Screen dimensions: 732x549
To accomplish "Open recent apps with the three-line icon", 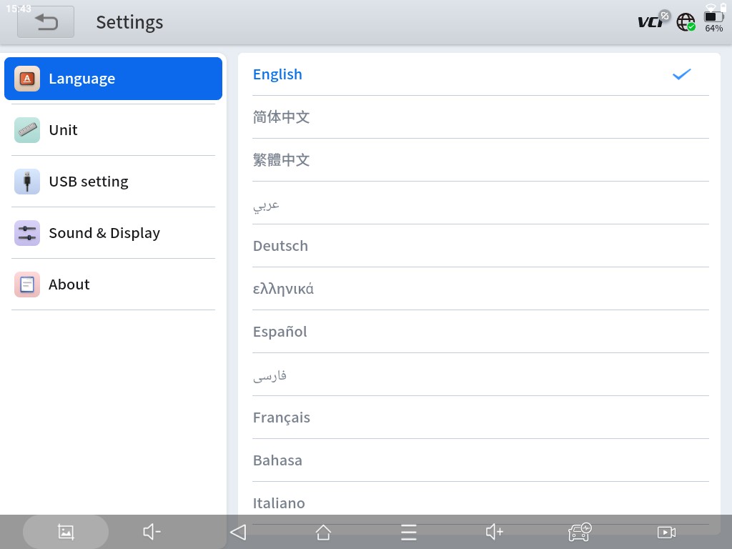I will pyautogui.click(x=408, y=532).
